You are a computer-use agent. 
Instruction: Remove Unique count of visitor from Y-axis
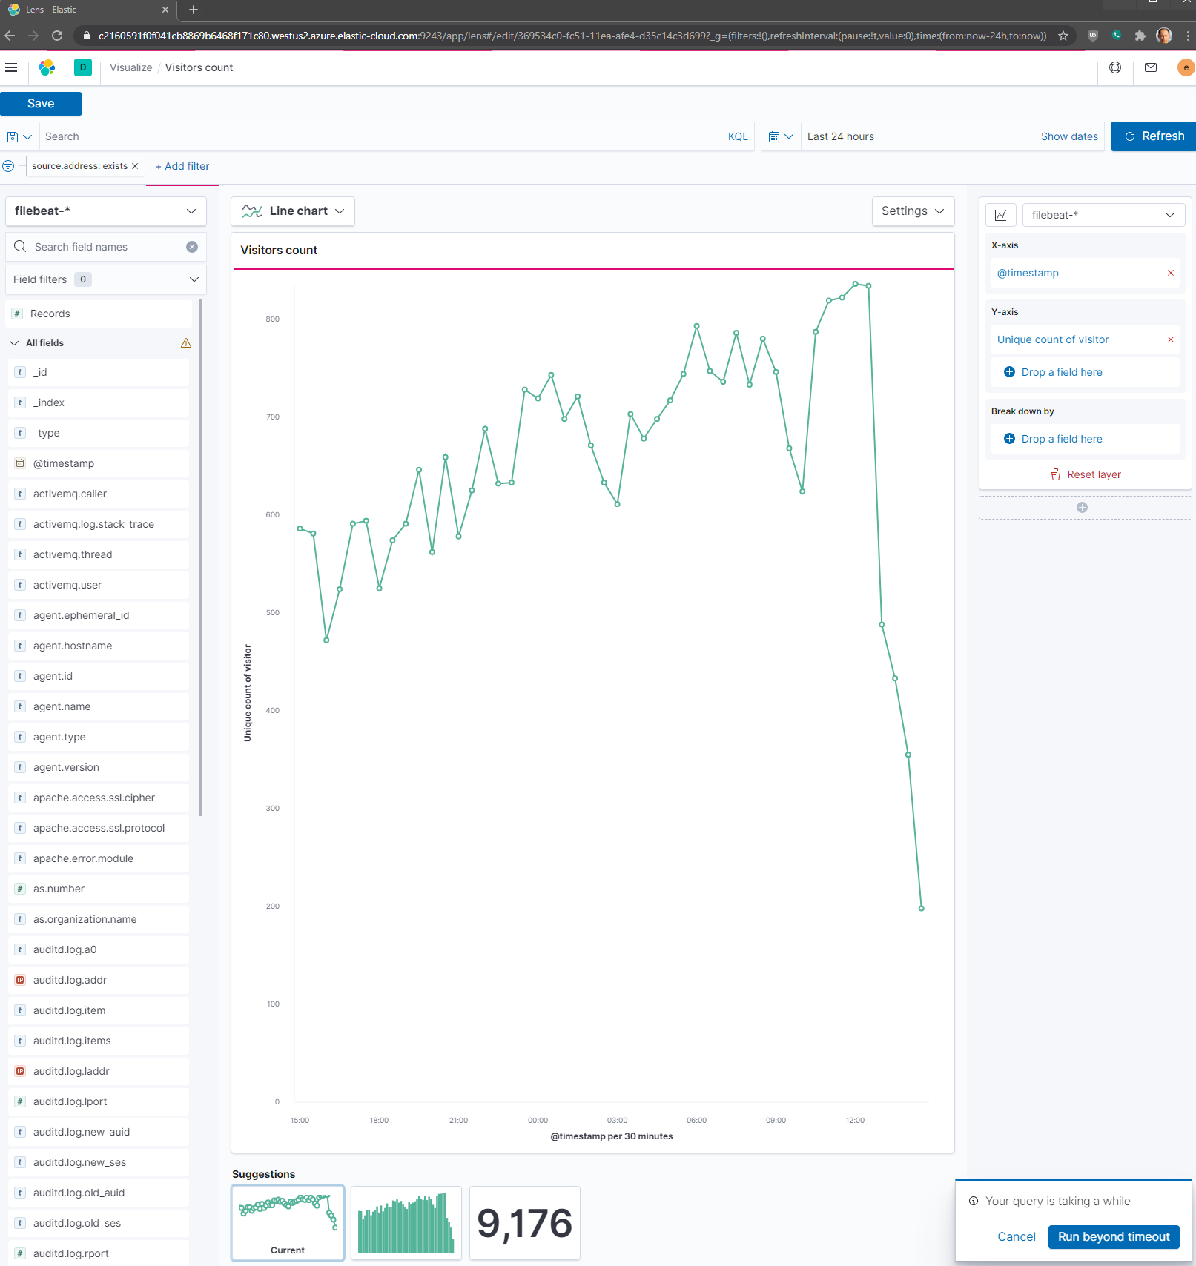click(1171, 339)
